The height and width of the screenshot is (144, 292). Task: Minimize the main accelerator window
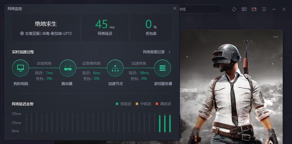coord(274,9)
